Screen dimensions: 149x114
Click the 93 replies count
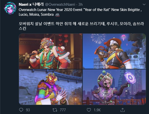click(28, 110)
